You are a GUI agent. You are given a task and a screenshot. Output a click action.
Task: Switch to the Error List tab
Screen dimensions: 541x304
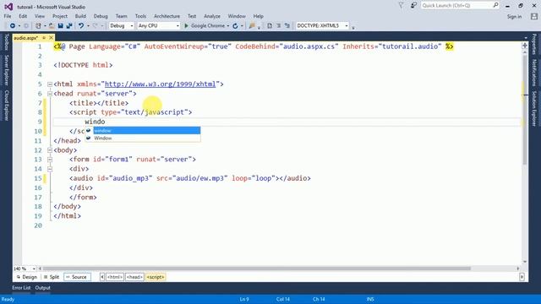21,288
